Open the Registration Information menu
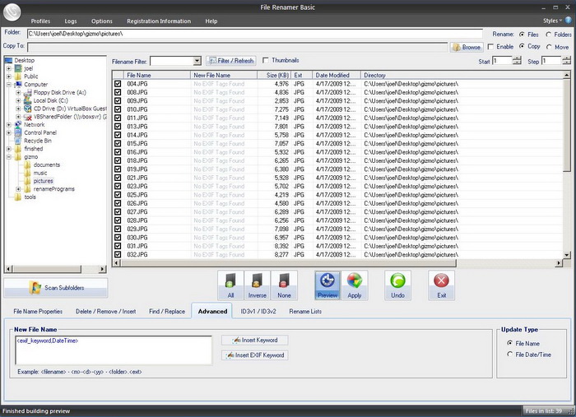This screenshot has height=417, width=576. (x=159, y=21)
